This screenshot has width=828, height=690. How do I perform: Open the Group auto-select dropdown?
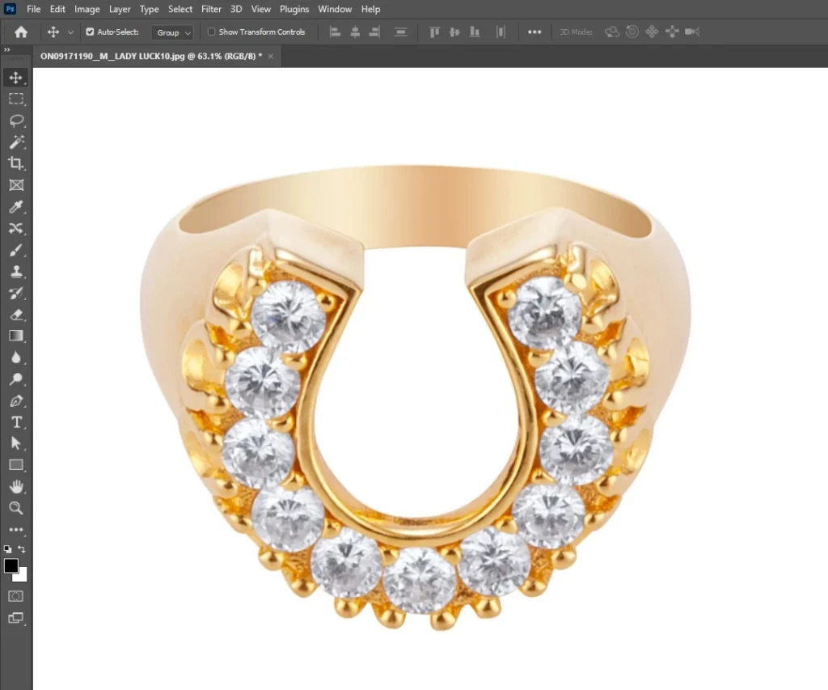pos(174,32)
